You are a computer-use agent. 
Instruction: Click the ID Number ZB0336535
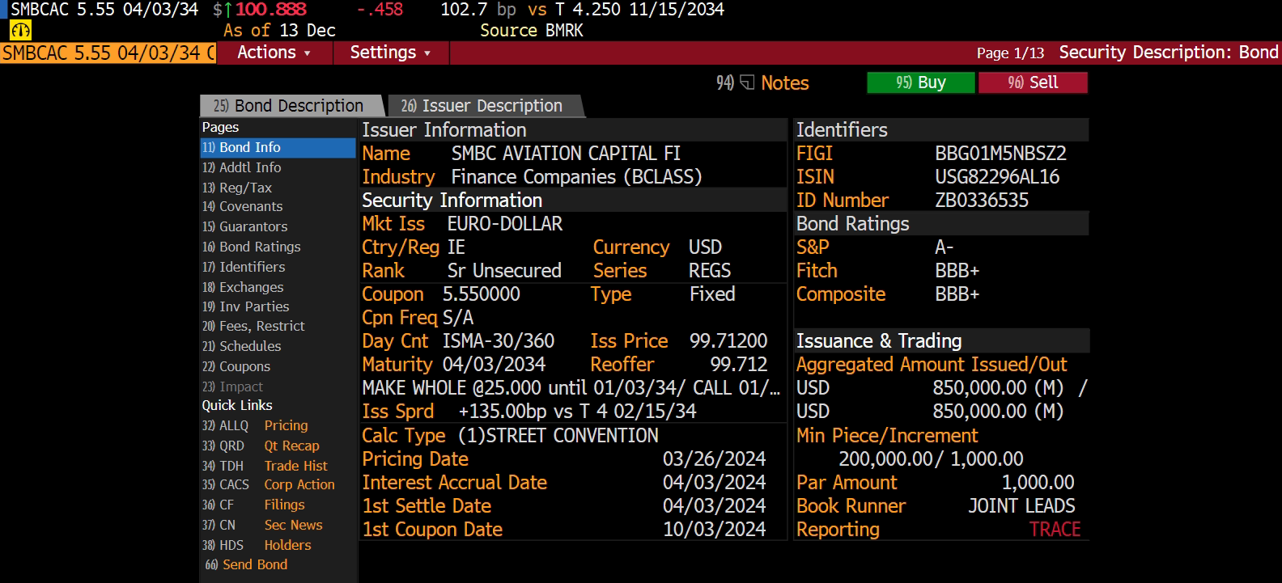tap(982, 201)
